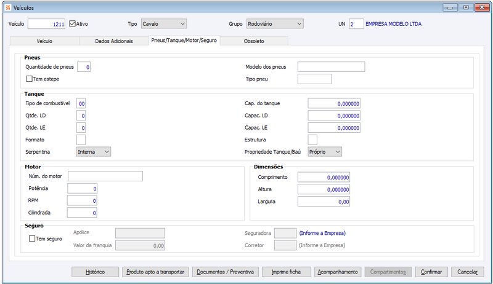
Task: Click the Capac. LE field
Action: [334, 128]
